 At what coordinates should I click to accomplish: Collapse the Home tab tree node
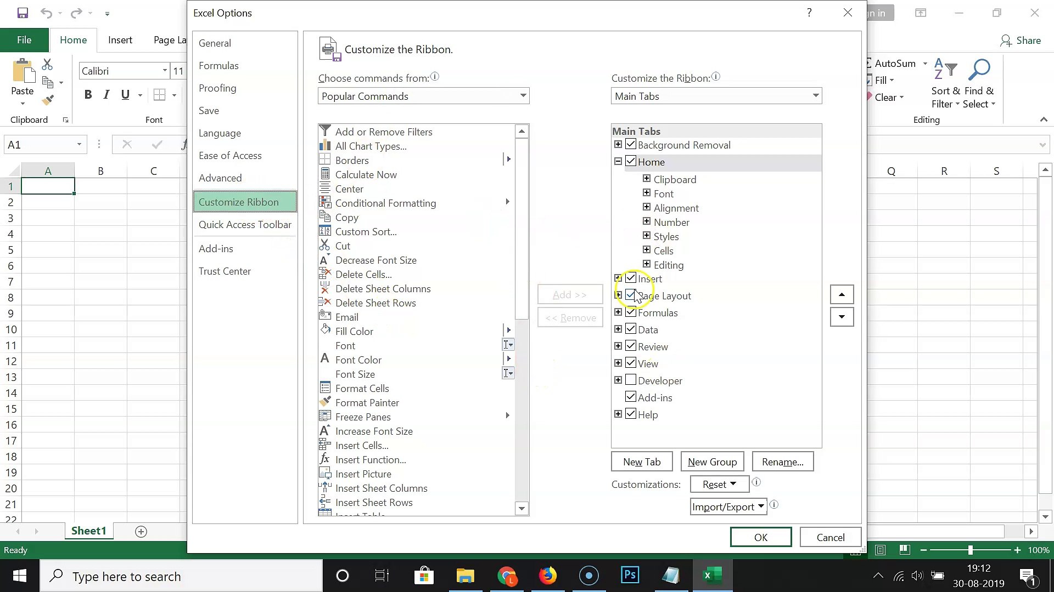tap(618, 162)
